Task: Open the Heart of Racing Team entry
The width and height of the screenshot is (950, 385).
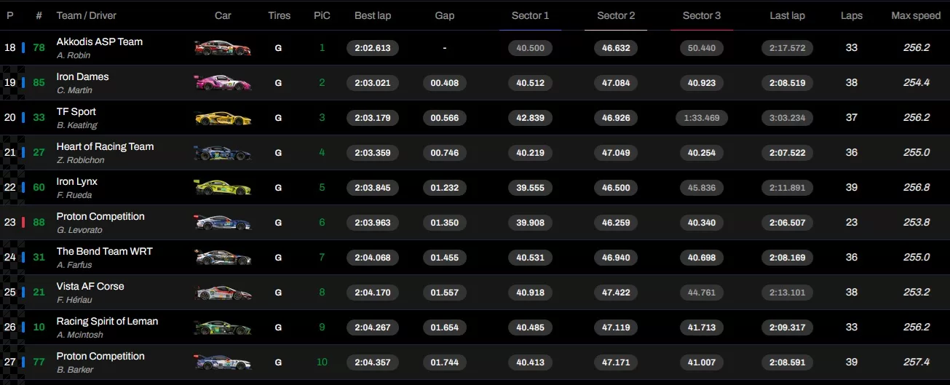Action: click(x=105, y=146)
